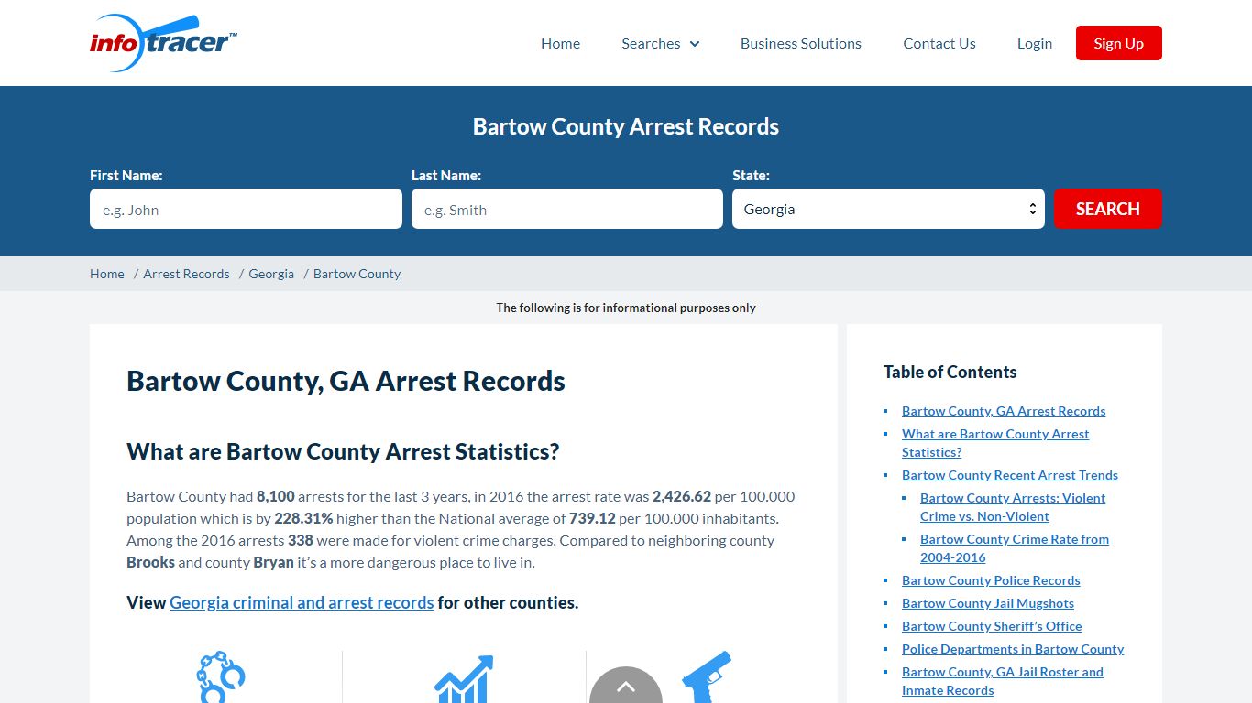The width and height of the screenshot is (1252, 703).
Task: Open Business Solutions page
Action: pyautogui.click(x=801, y=43)
